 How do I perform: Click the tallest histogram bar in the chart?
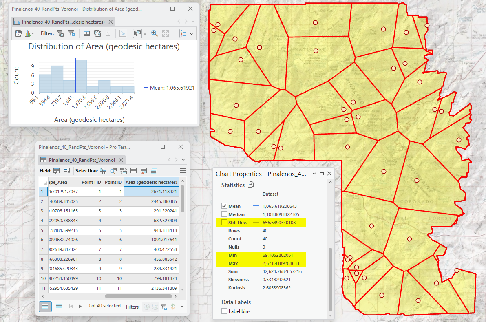click(81, 76)
